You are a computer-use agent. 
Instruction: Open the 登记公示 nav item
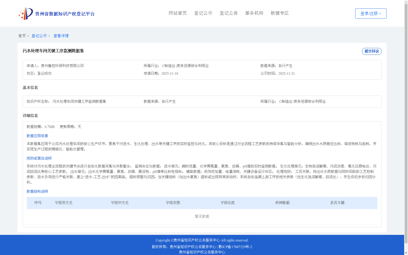pyautogui.click(x=203, y=13)
